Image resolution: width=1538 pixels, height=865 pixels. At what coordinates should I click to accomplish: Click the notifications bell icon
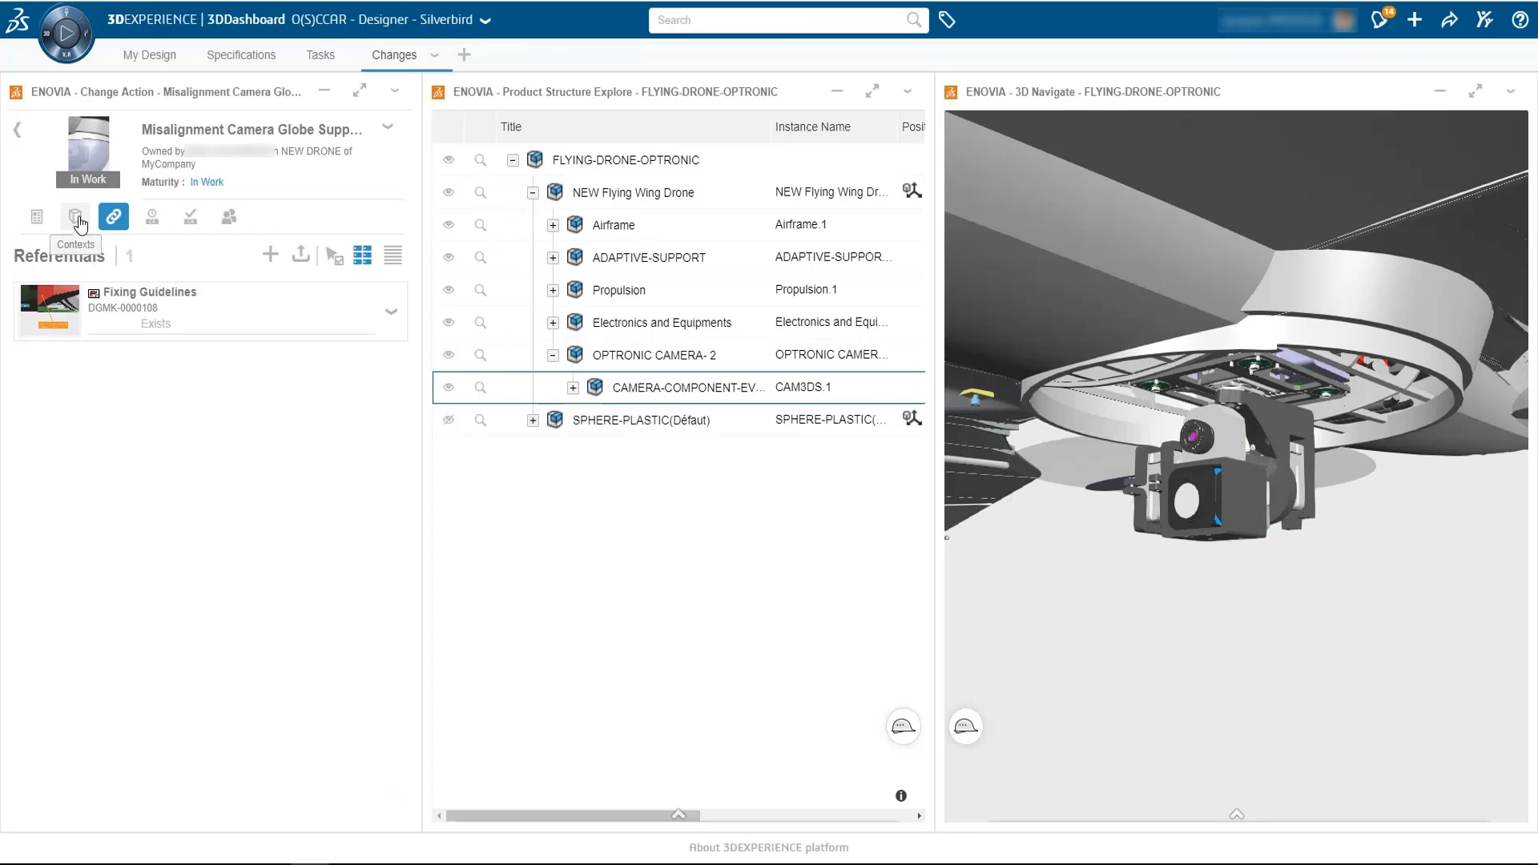[x=1380, y=19]
